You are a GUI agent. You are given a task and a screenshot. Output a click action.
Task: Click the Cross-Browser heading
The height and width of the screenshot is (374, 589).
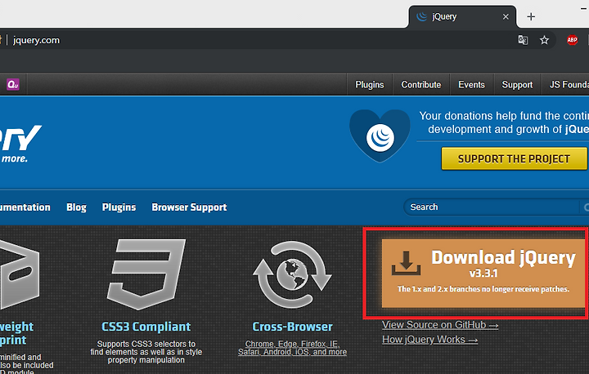(292, 327)
